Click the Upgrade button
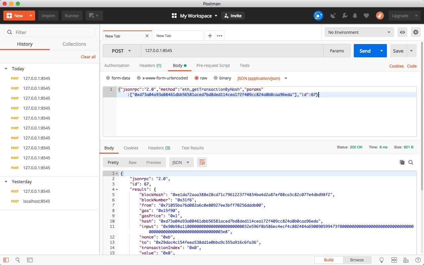This screenshot has width=424, height=265. coord(400,16)
